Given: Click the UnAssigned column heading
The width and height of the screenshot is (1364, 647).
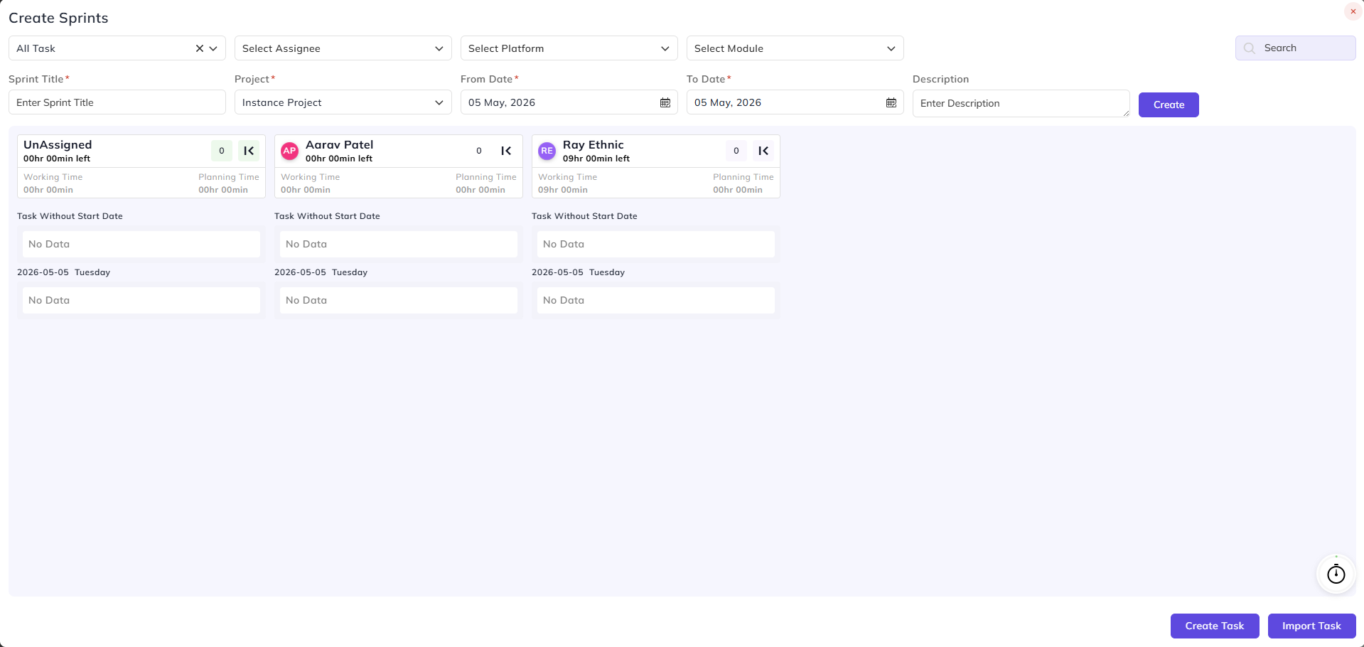Looking at the screenshot, I should point(58,145).
